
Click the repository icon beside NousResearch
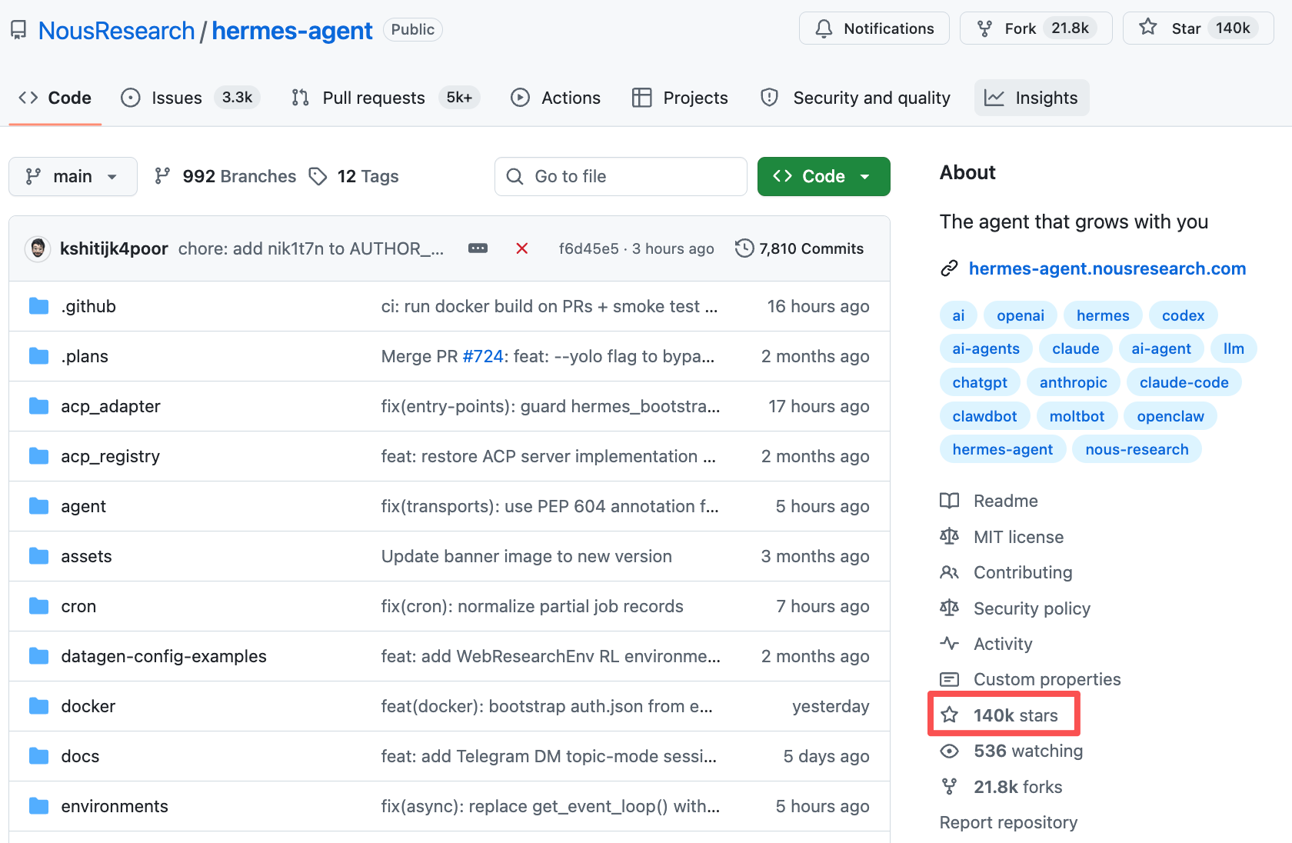(x=18, y=30)
